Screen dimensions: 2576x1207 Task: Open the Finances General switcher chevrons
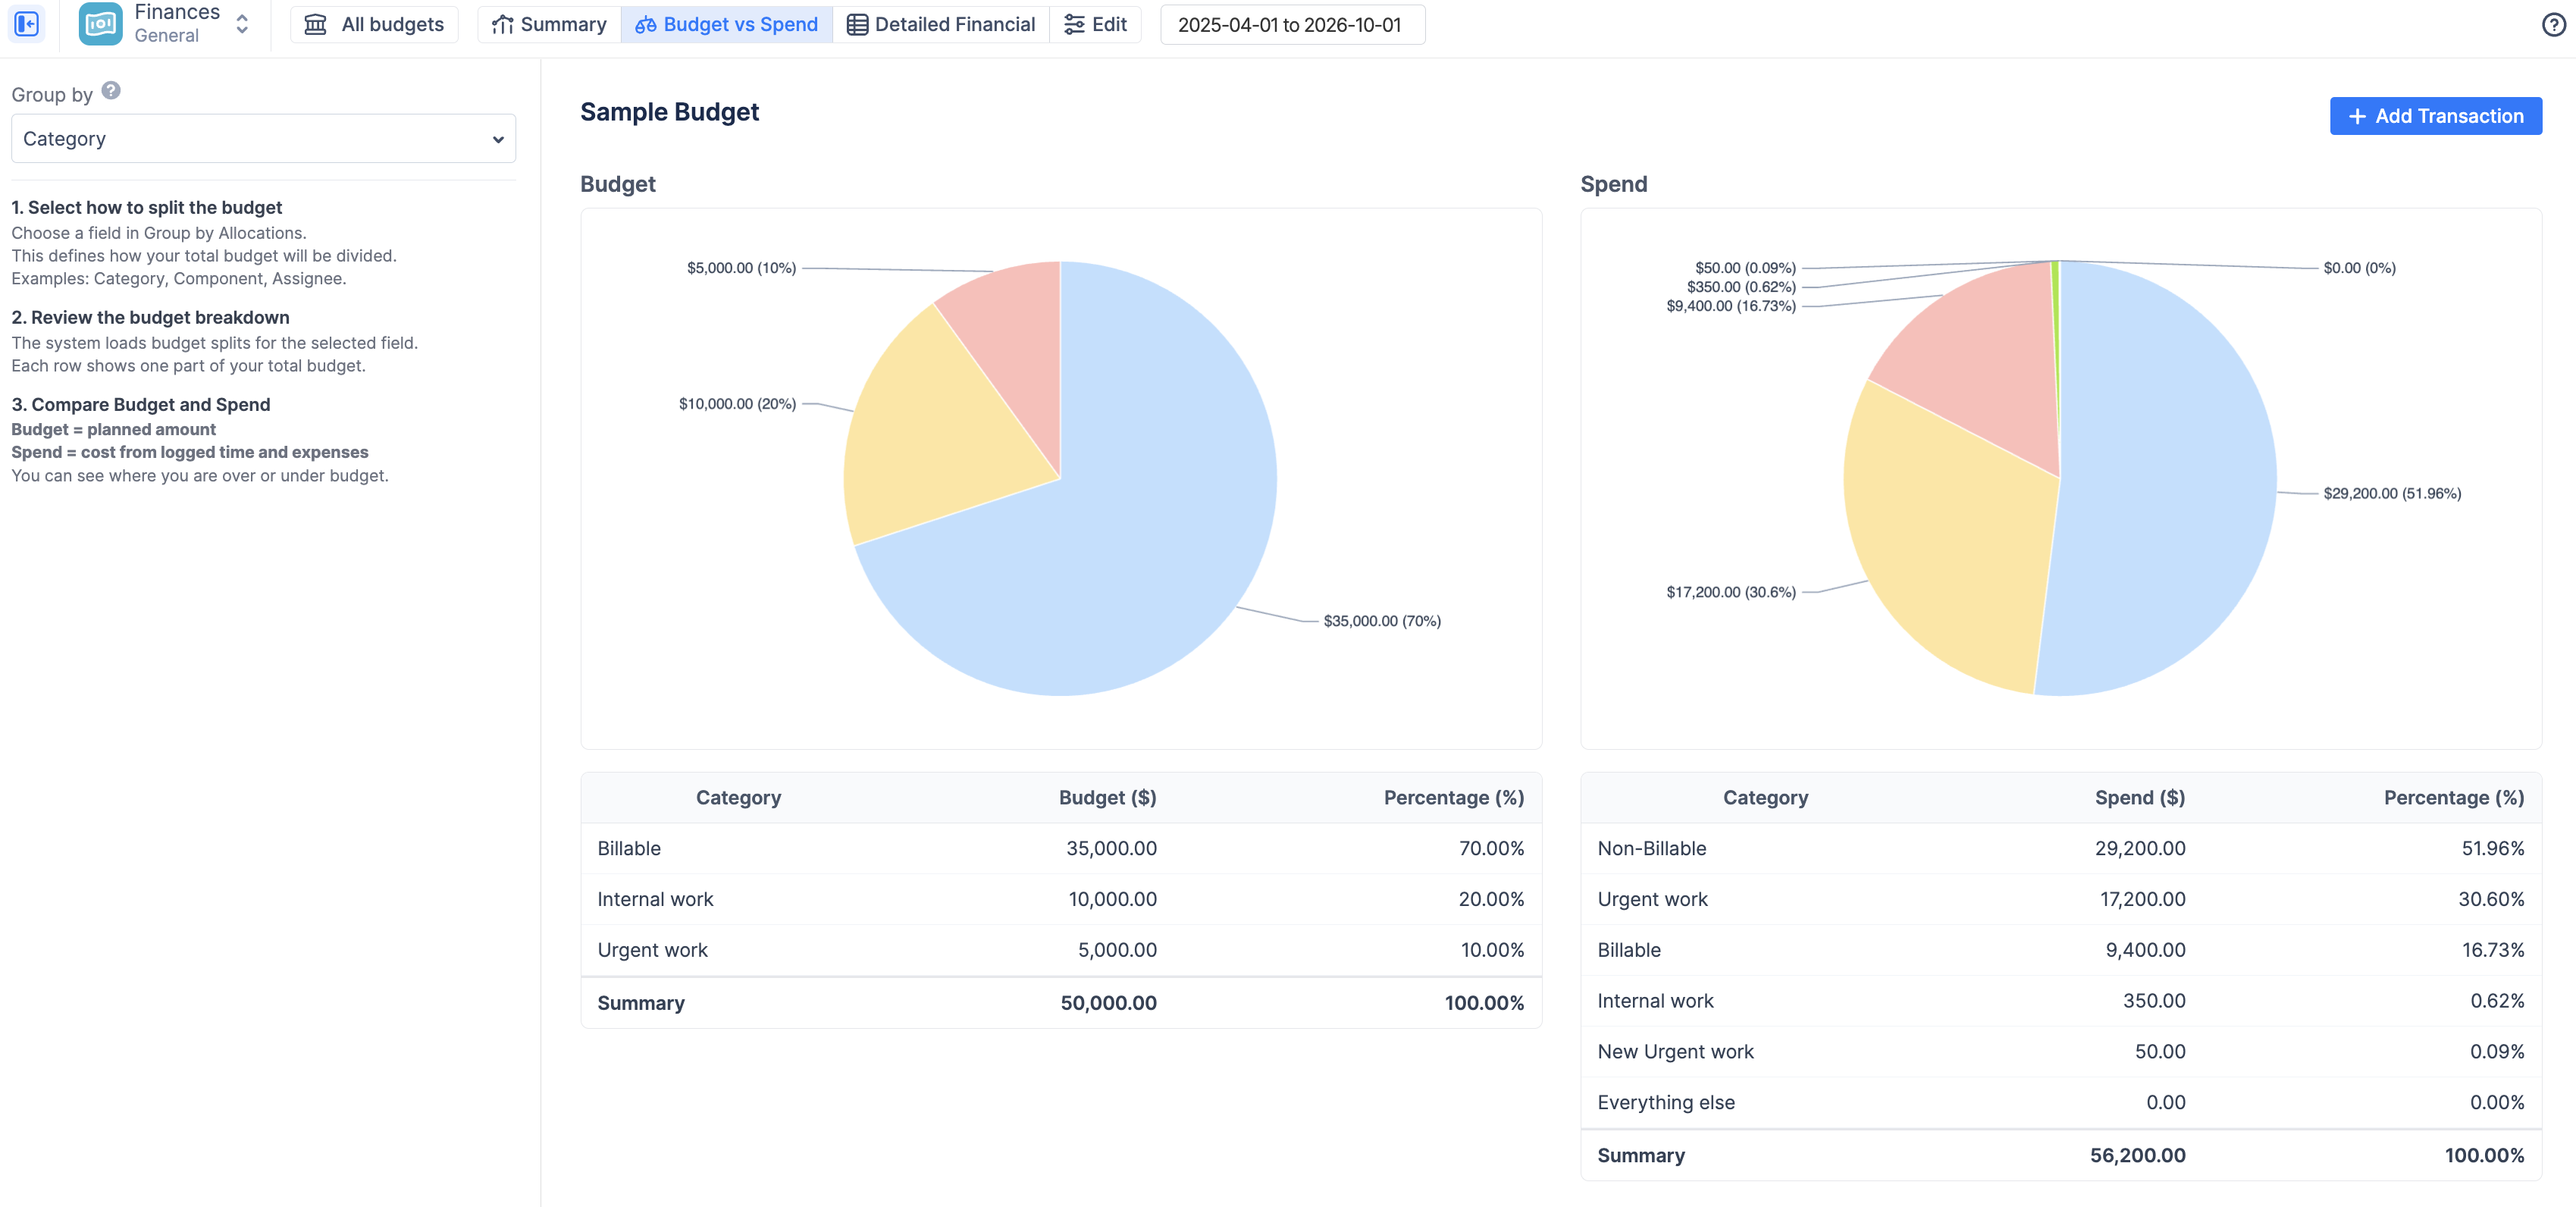pos(242,24)
